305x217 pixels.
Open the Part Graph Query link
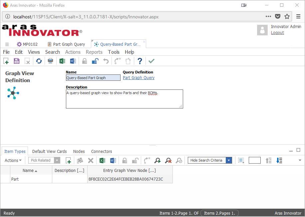pos(139,78)
